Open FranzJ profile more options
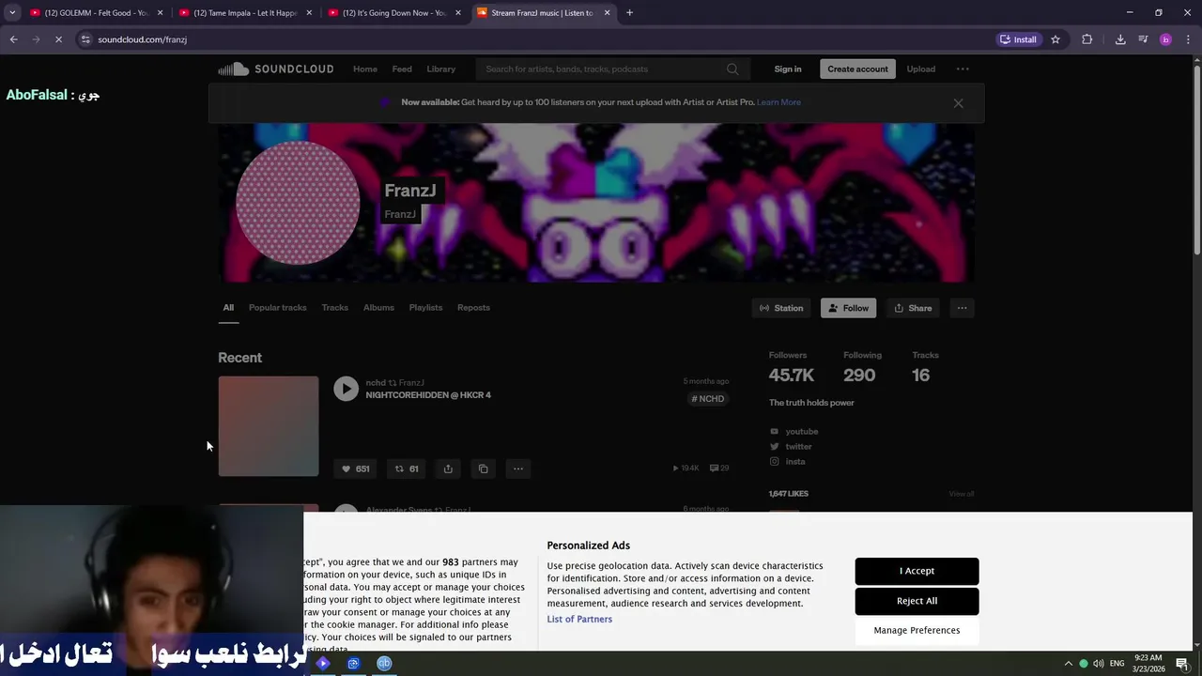1202x676 pixels. click(x=962, y=308)
